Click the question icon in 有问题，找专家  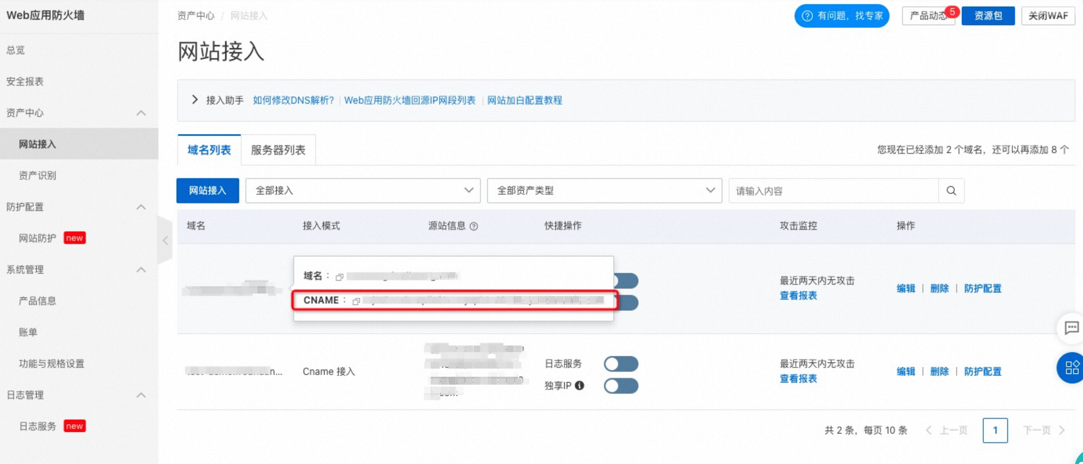pyautogui.click(x=807, y=16)
